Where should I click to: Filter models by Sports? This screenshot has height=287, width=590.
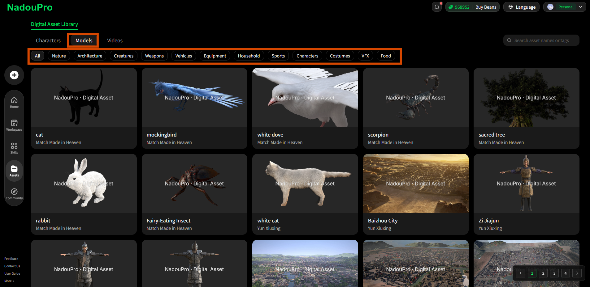(278, 56)
